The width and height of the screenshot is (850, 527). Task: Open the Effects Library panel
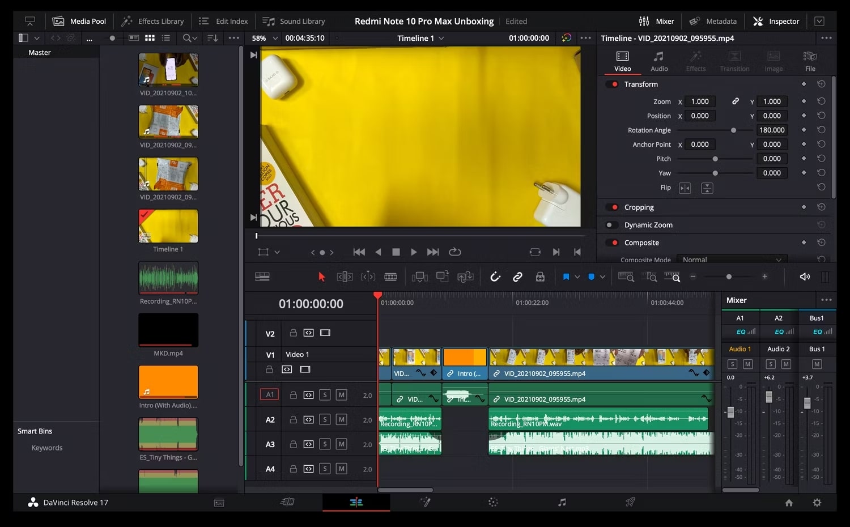coord(153,21)
